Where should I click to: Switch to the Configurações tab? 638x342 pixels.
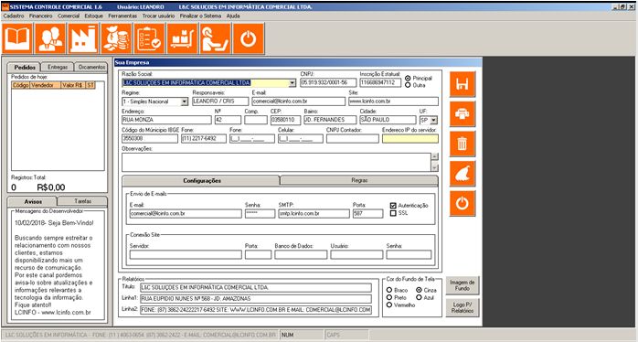coord(201,180)
